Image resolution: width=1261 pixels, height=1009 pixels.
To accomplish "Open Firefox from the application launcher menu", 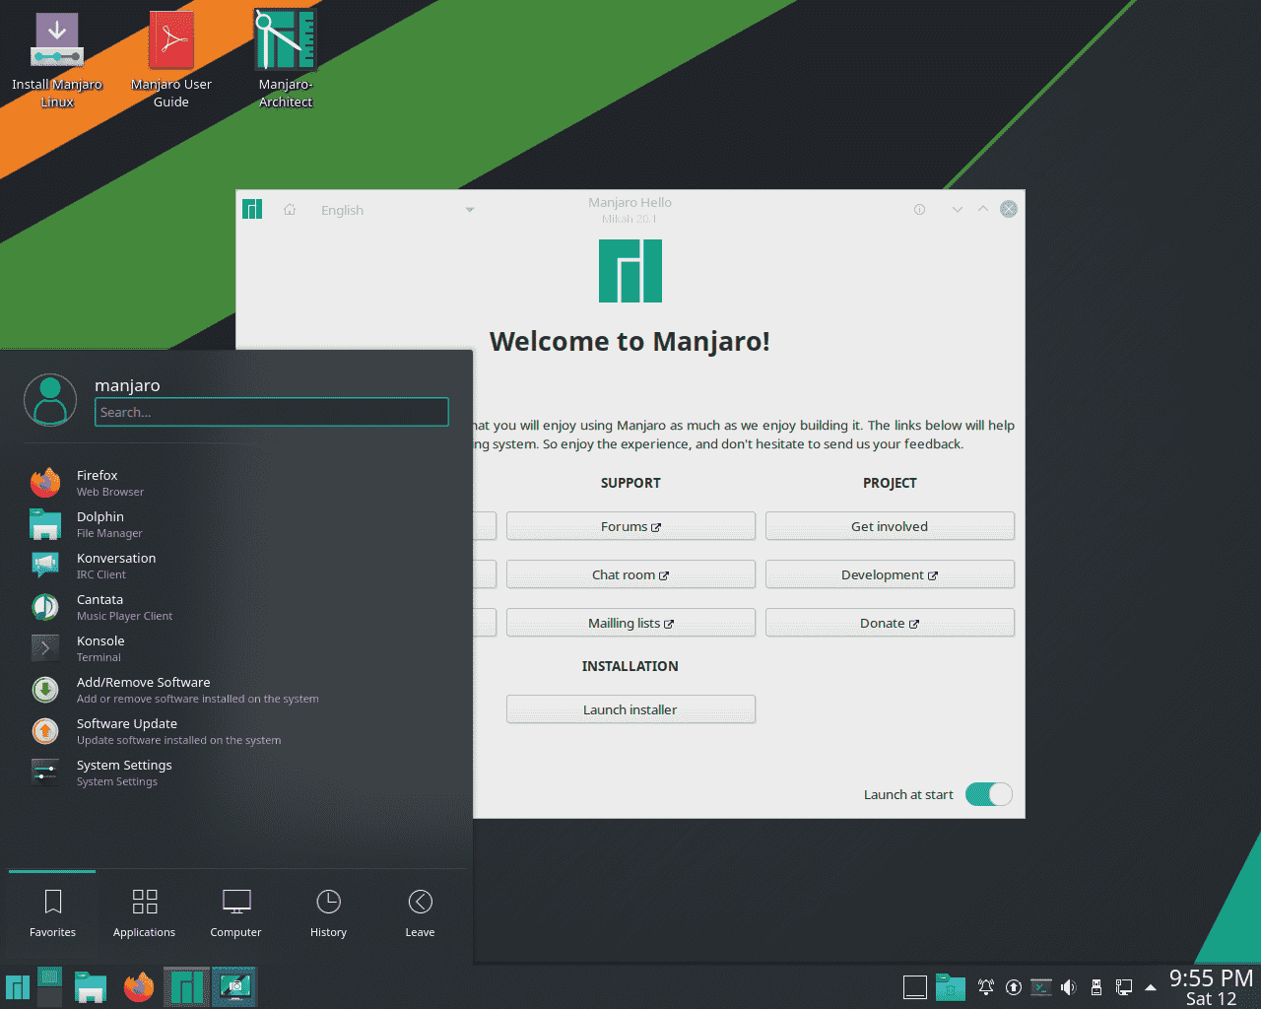I will click(x=98, y=482).
